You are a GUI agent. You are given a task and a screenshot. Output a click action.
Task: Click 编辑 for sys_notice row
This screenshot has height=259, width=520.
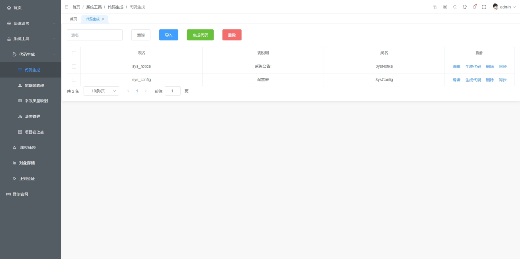(456, 66)
